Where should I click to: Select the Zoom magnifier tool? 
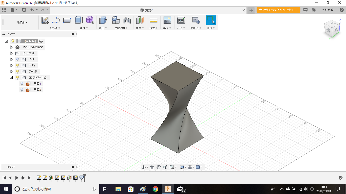(x=165, y=167)
